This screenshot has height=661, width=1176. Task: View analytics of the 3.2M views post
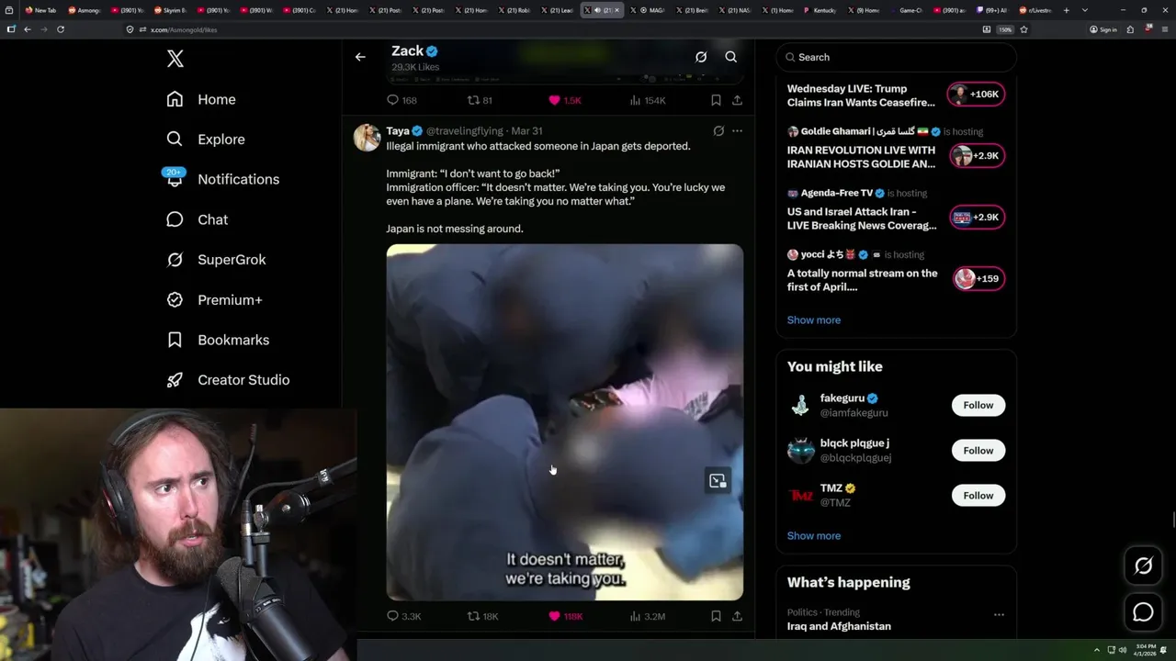(648, 616)
